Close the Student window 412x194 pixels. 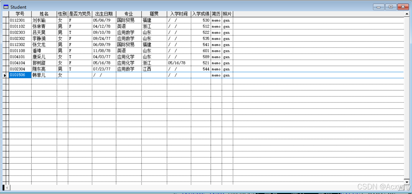(x=403, y=7)
